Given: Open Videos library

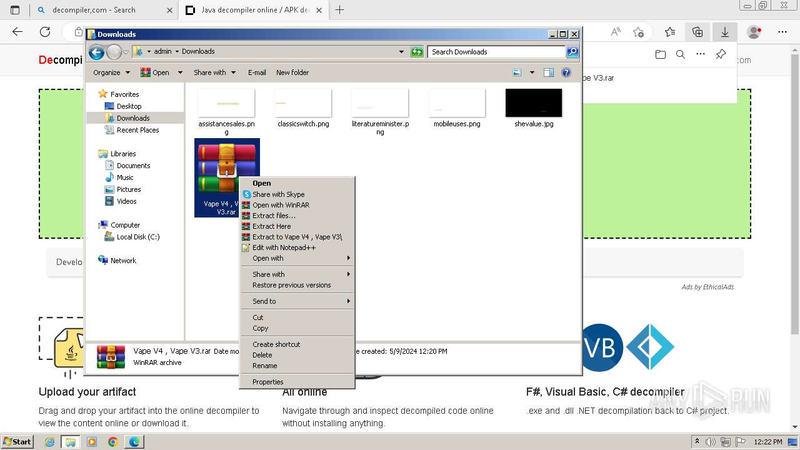Looking at the screenshot, I should (x=126, y=201).
